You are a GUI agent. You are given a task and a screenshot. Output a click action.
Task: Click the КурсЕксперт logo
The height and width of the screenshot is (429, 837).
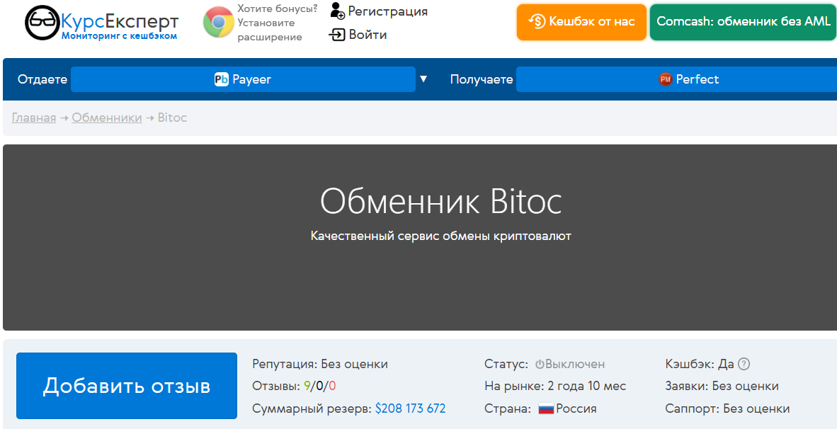tap(101, 21)
